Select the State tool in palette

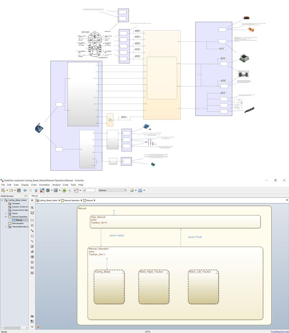coord(32,220)
